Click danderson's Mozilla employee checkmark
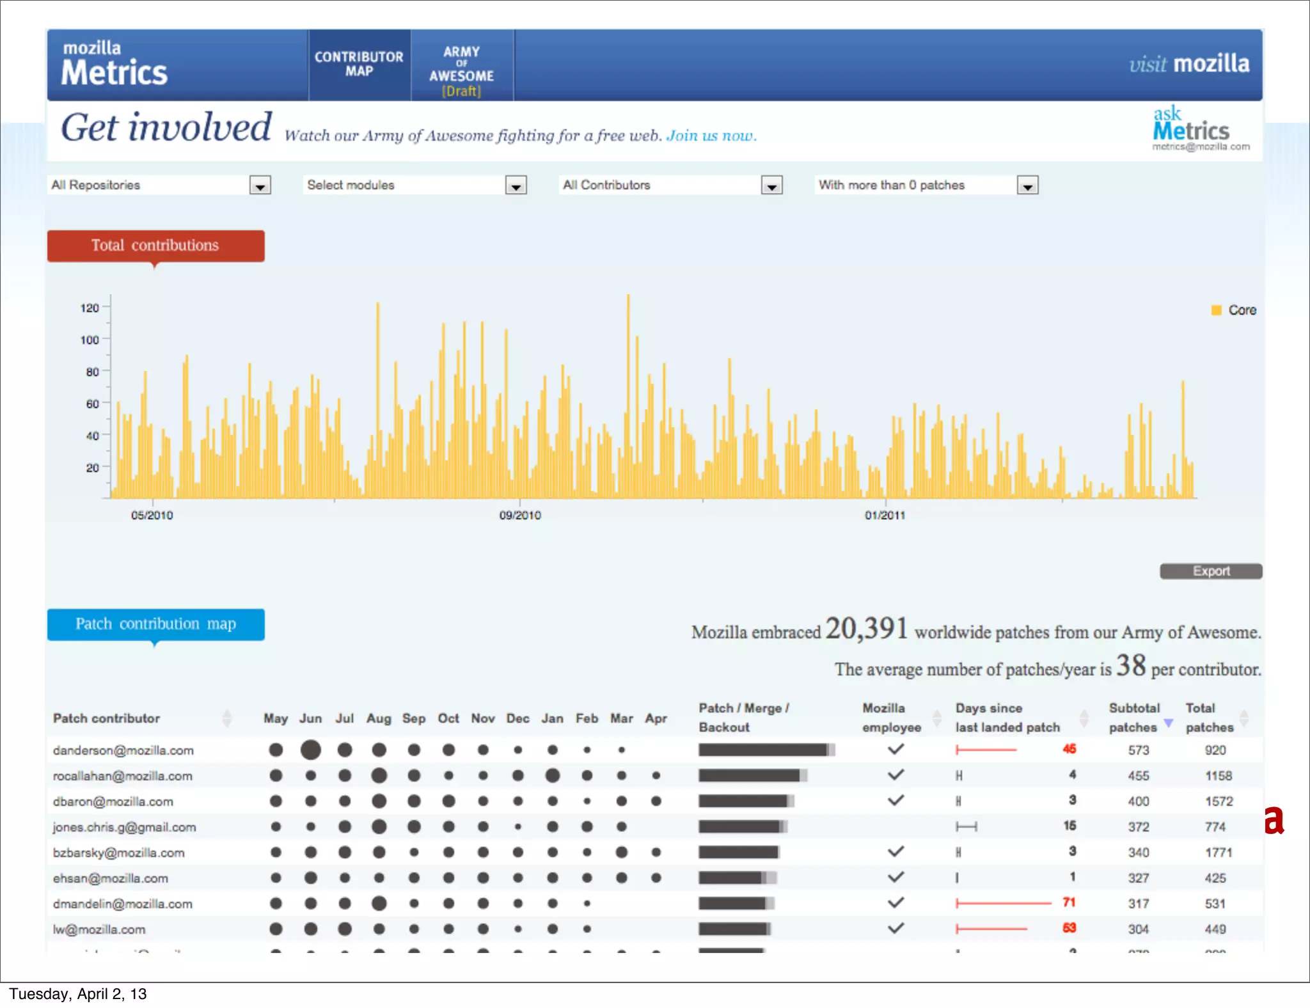 pos(896,749)
